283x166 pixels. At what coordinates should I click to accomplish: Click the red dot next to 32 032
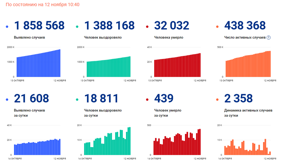click(x=147, y=27)
